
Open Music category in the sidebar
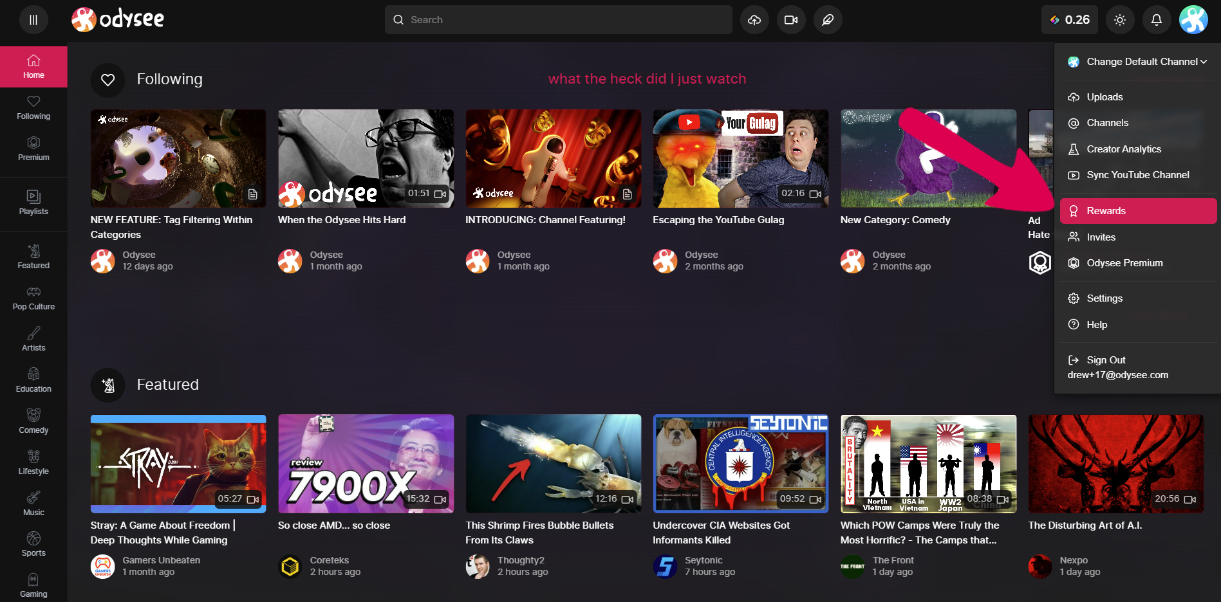tap(33, 504)
